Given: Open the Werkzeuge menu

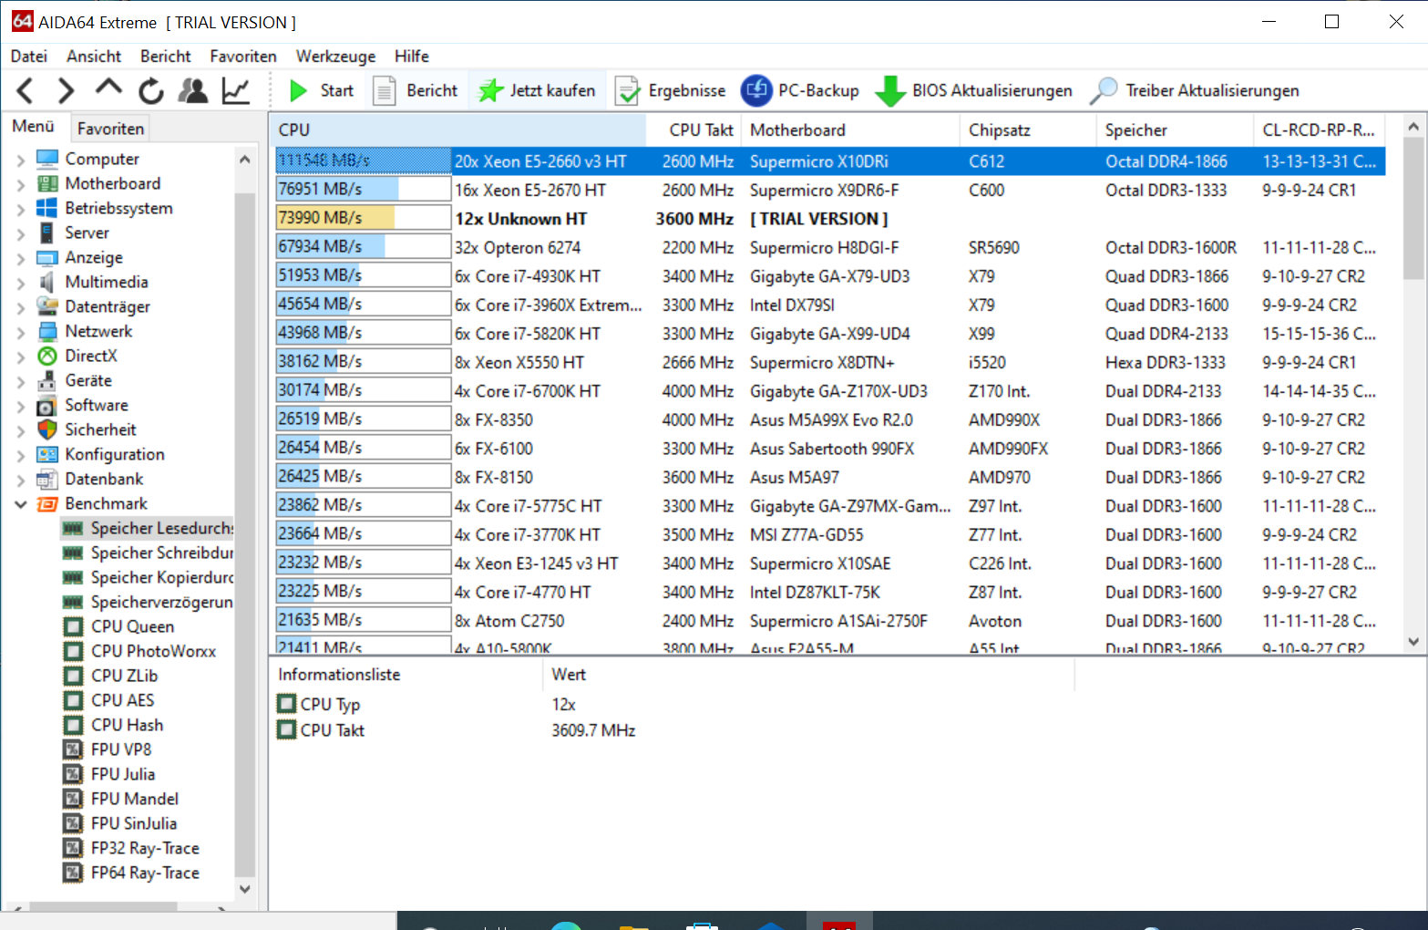Looking at the screenshot, I should tap(335, 57).
